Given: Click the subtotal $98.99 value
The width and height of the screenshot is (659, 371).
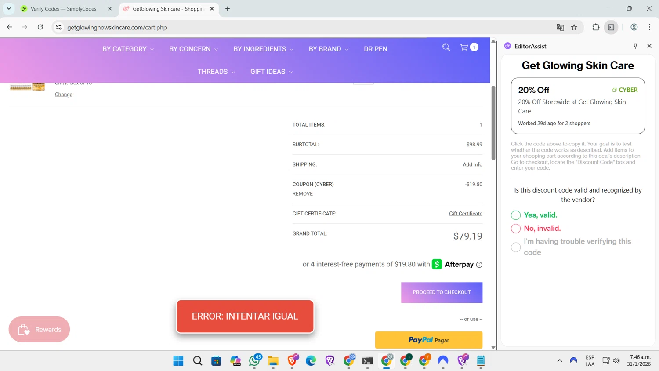Looking at the screenshot, I should tap(474, 145).
